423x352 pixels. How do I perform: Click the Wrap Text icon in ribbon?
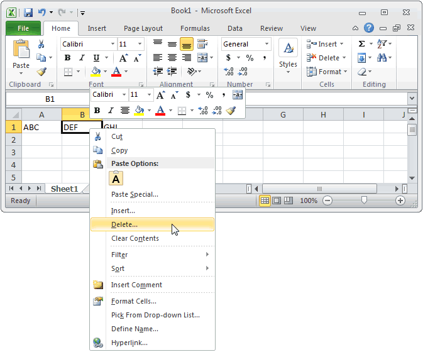click(202, 44)
